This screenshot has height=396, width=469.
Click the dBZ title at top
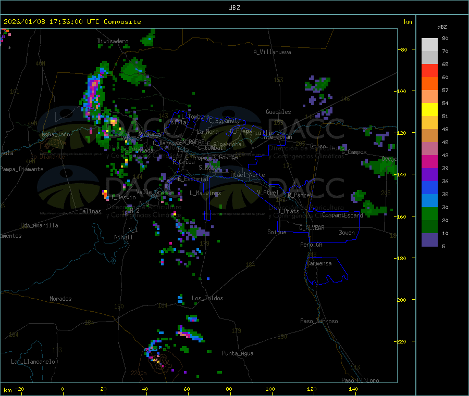tap(234, 8)
